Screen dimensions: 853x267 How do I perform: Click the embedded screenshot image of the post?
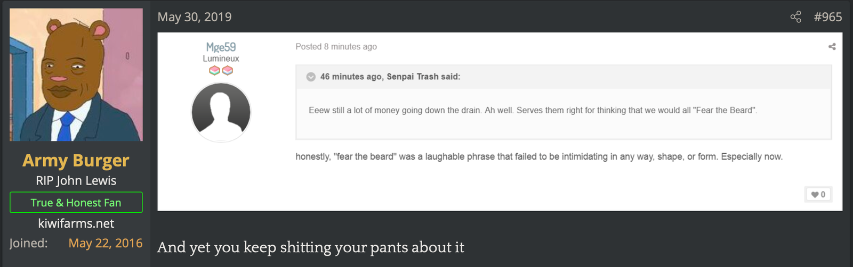pos(500,122)
